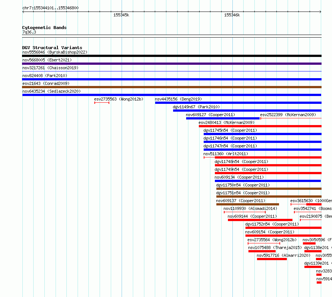The width and height of the screenshot is (332, 297).
Task: Select nsv609127 (Cooper2011) label
Action: (210, 115)
